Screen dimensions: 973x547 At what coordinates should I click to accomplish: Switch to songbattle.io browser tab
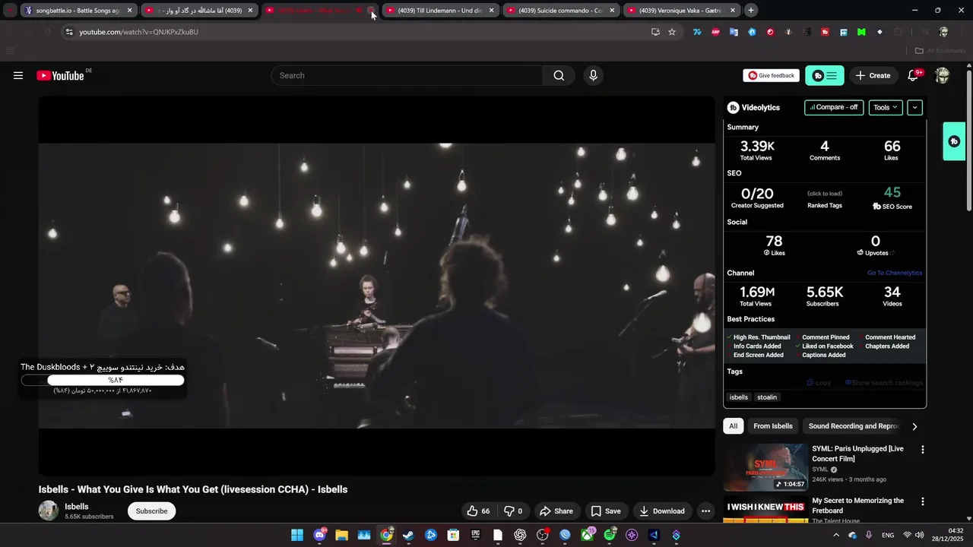pyautogui.click(x=78, y=11)
